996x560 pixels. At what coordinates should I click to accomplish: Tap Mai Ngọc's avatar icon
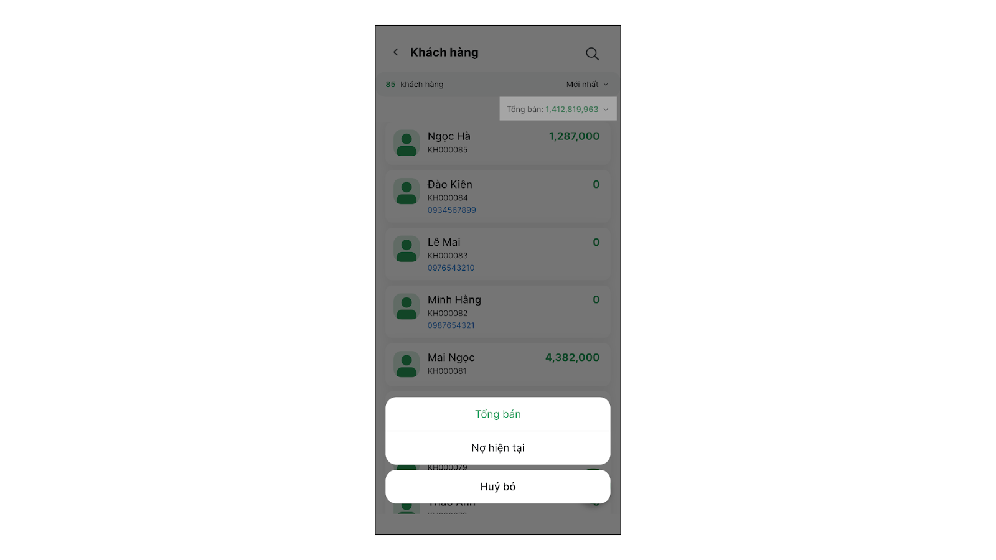pos(406,365)
